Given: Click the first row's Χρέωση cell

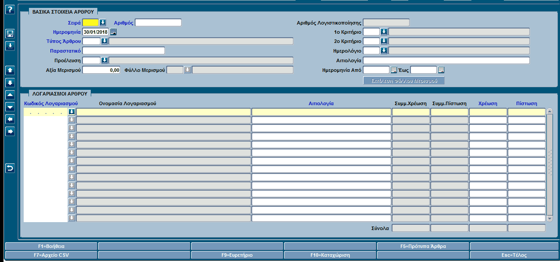Looking at the screenshot, I should point(488,112).
